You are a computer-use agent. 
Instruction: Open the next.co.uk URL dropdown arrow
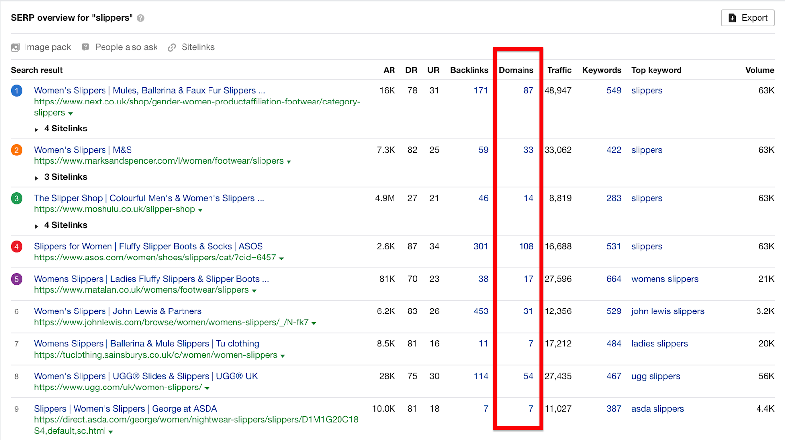coord(71,114)
